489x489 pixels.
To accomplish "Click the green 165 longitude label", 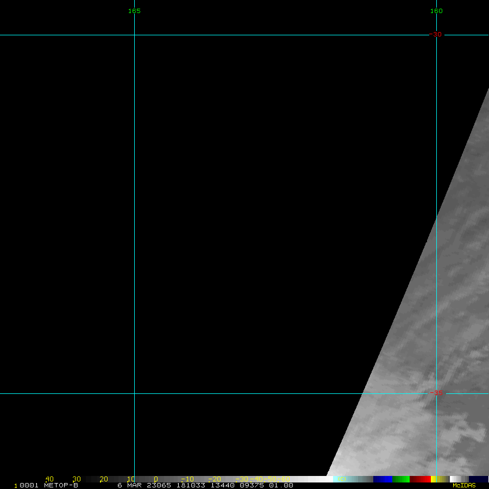I will pos(134,11).
